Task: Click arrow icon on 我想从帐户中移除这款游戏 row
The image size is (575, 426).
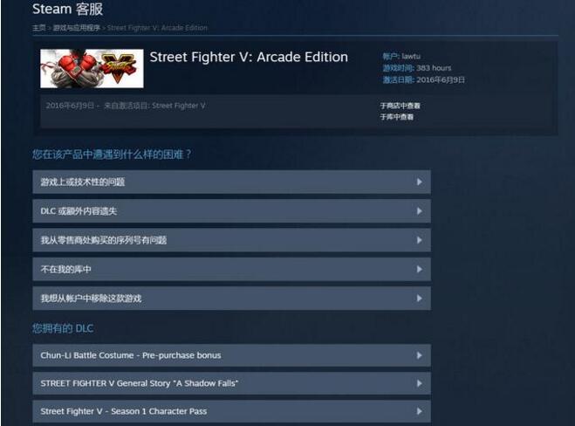Action: pos(419,299)
